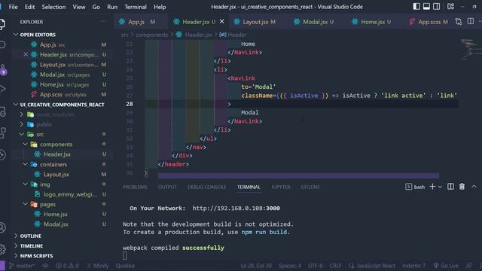This screenshot has height=271, width=482.
Task: Expand the public folder
Action: pos(44,124)
